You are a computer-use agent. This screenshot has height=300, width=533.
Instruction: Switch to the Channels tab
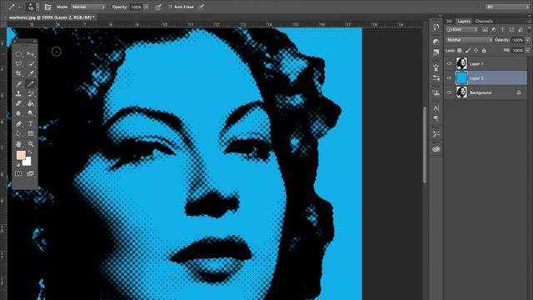484,21
